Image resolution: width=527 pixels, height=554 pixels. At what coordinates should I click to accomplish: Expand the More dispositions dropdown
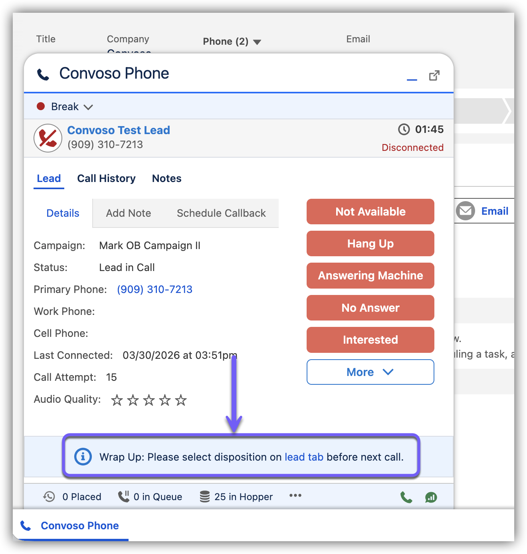click(370, 372)
